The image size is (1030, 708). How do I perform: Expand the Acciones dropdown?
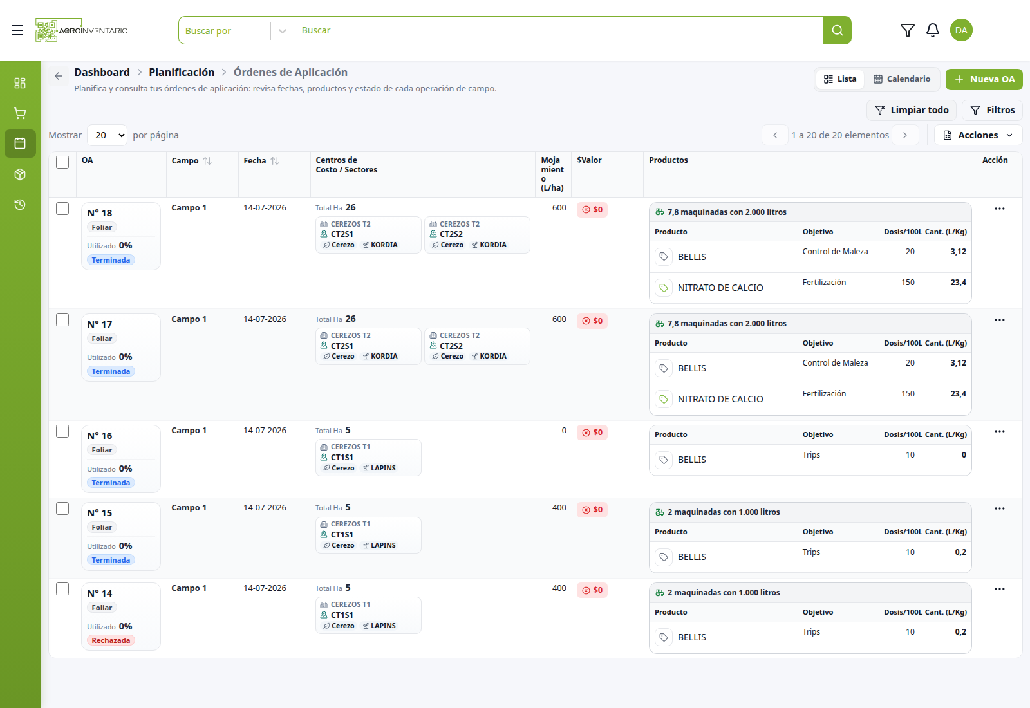point(978,135)
